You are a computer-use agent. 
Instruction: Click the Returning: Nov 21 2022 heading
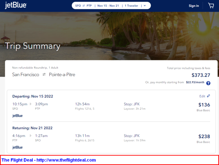pos(32,128)
